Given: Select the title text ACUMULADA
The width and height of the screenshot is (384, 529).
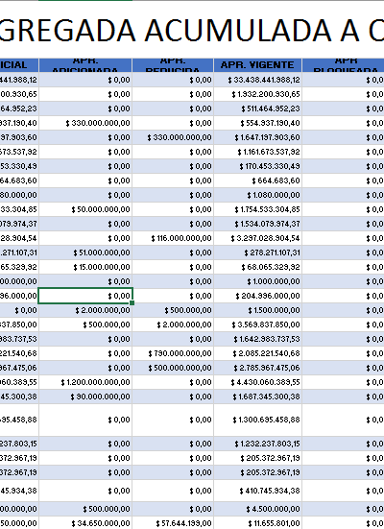Looking at the screenshot, I should pyautogui.click(x=238, y=31).
